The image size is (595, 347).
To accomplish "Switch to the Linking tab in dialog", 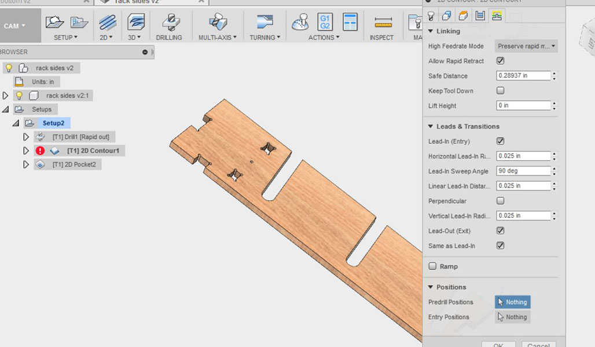I will coord(497,16).
